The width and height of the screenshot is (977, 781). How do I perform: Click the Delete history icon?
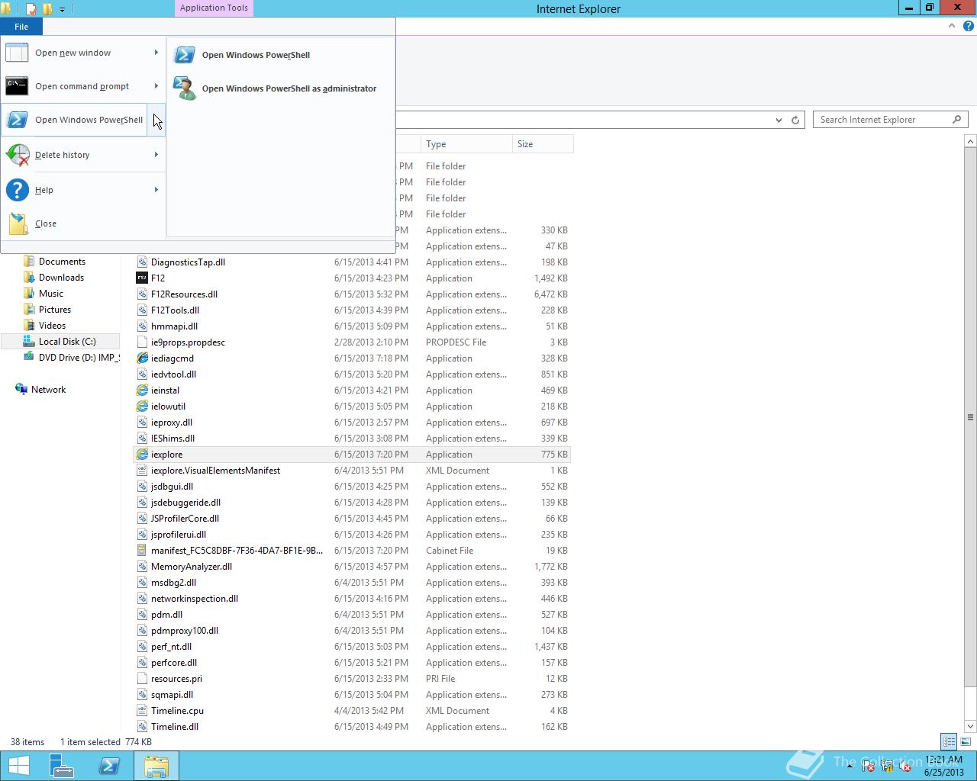coord(17,155)
